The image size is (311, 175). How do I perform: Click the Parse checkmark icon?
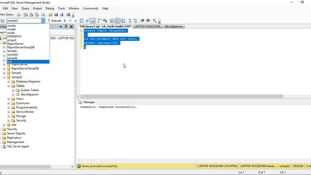(x=76, y=20)
